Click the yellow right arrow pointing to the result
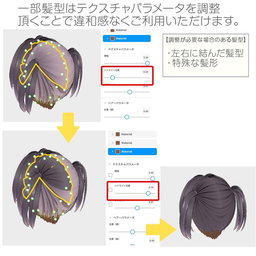The image size is (256, 256). coord(161,230)
